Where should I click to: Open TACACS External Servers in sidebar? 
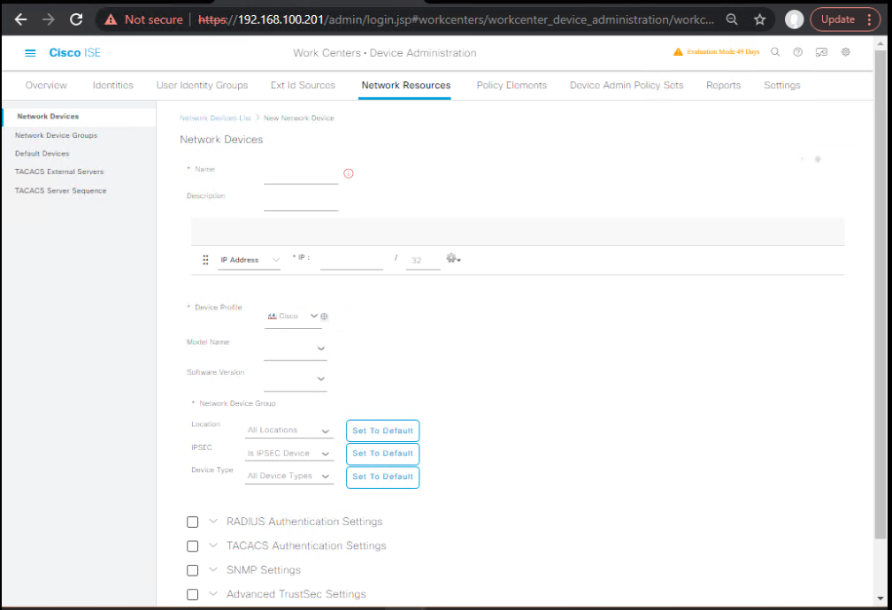pos(59,172)
